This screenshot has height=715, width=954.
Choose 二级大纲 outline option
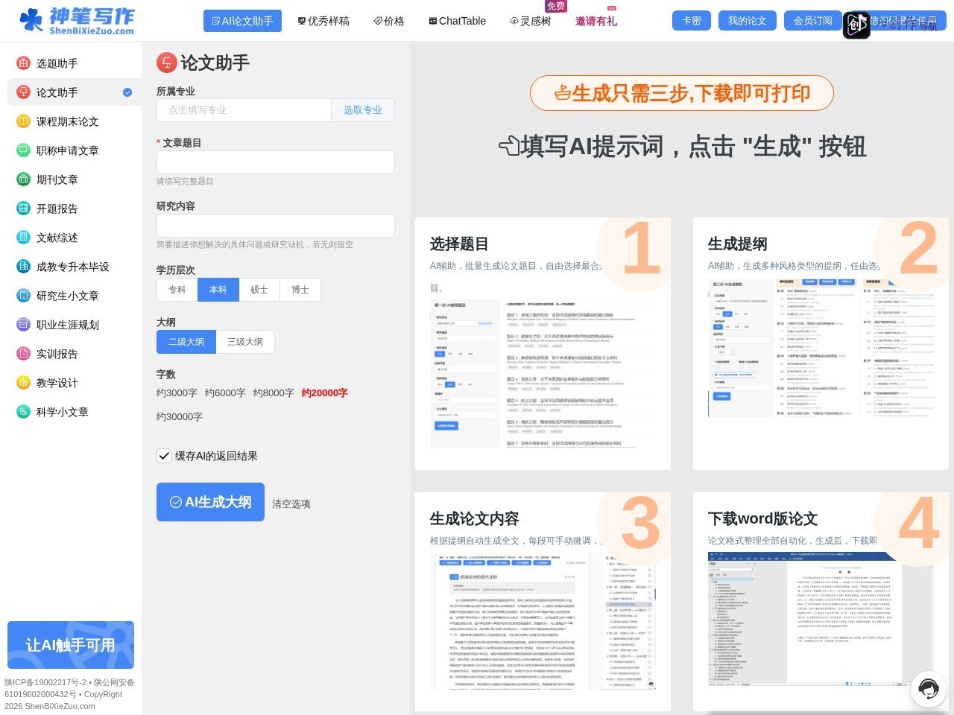point(186,342)
